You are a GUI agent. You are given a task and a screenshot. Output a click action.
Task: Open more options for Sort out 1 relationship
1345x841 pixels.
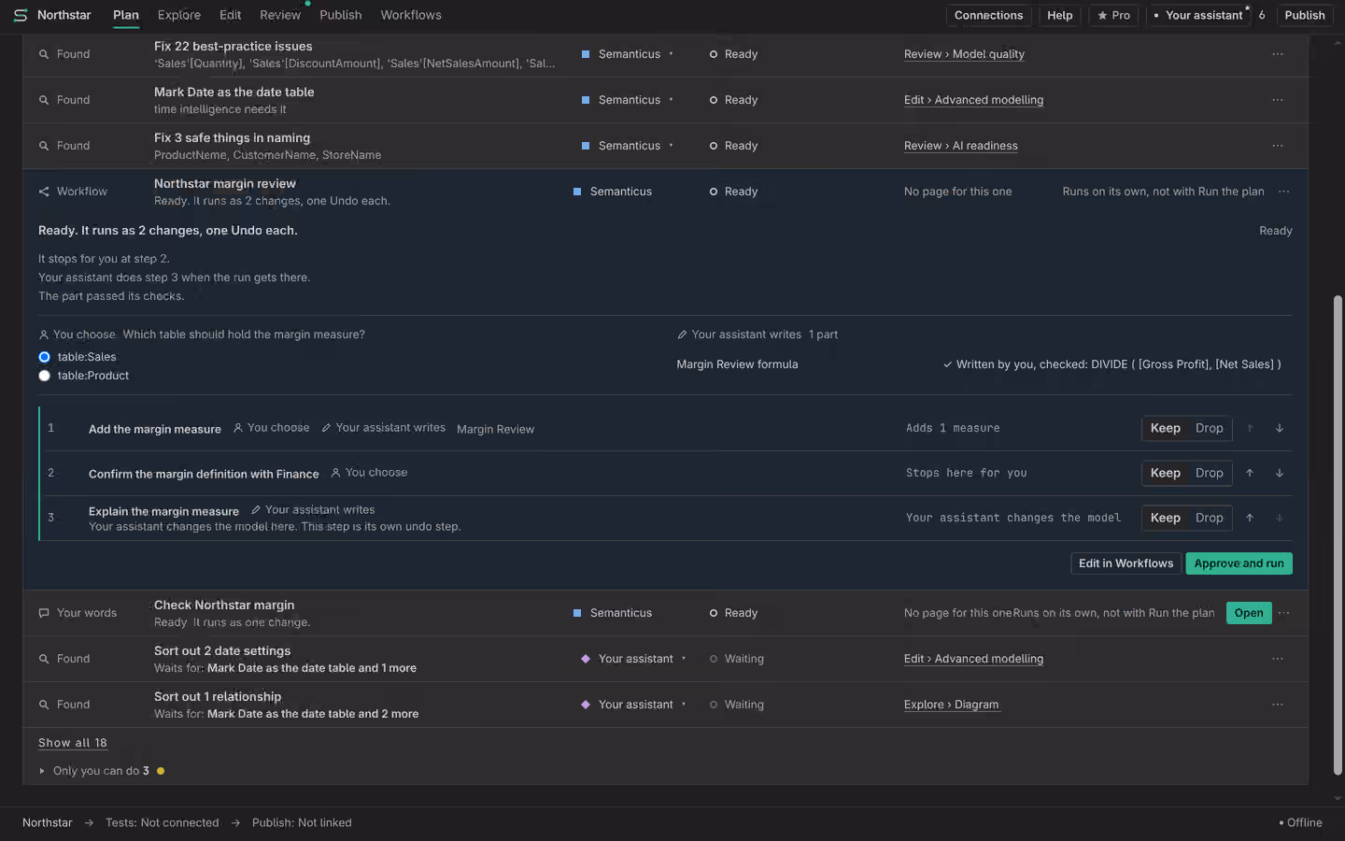pyautogui.click(x=1277, y=705)
